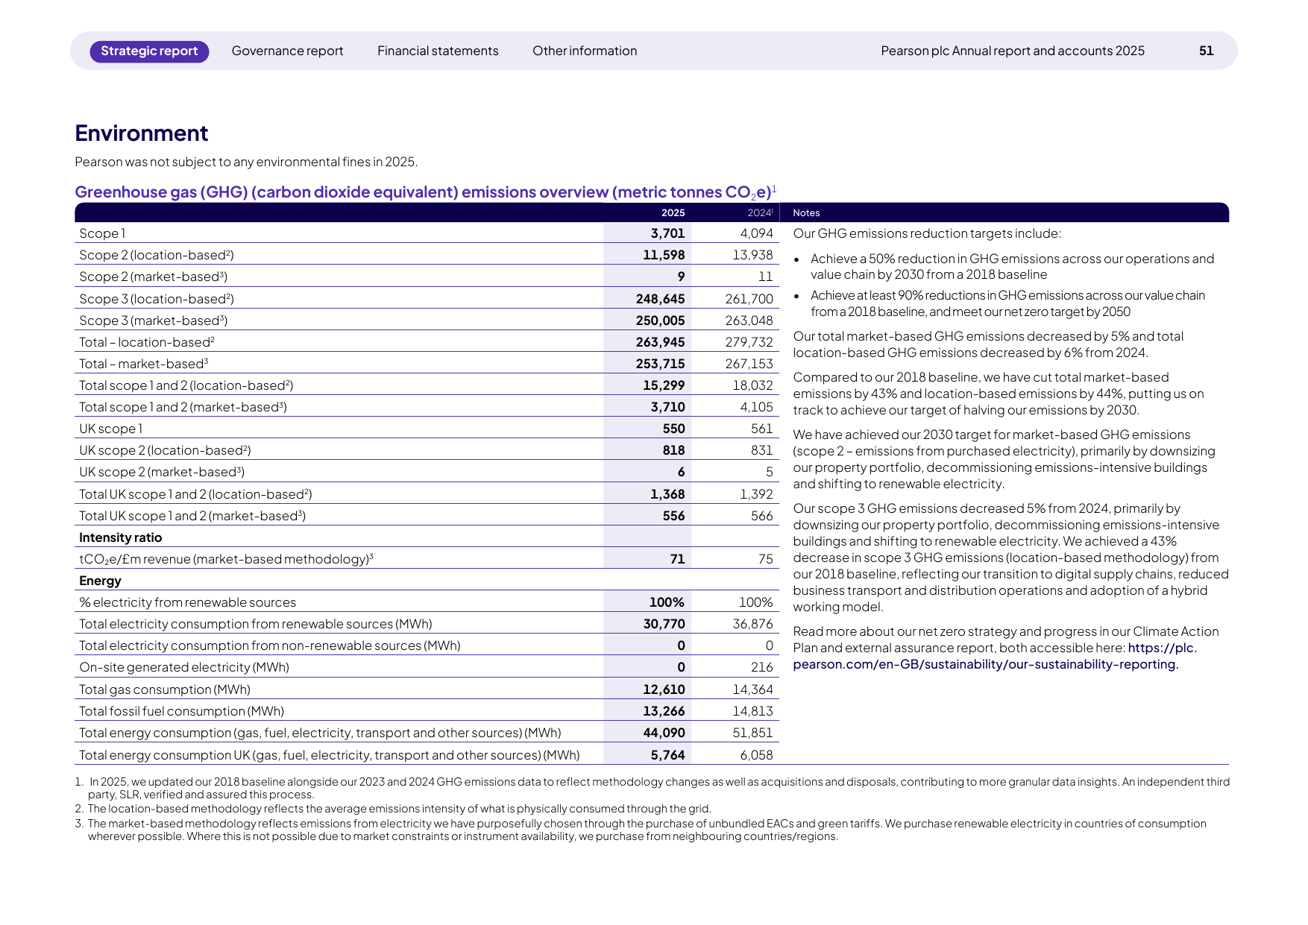This screenshot has width=1308, height=925.
Task: Select total energy consumption value 44,090
Action: [x=664, y=733]
